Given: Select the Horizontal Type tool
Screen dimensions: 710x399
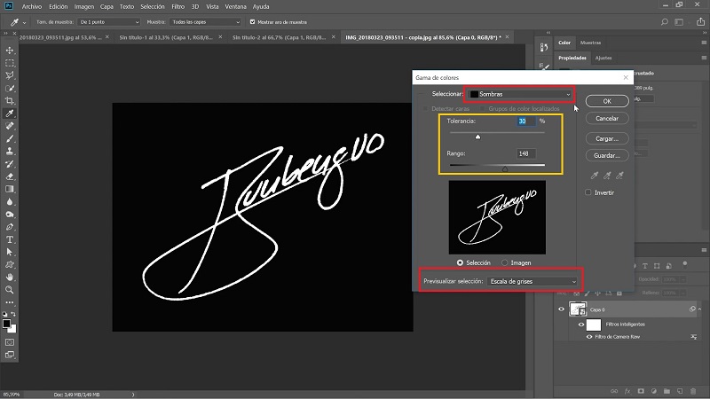Looking at the screenshot, I should [10, 239].
